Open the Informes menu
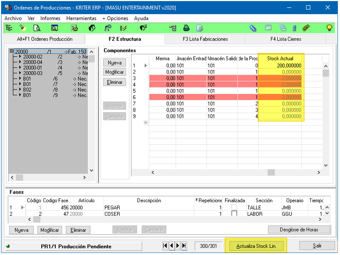 pos(50,18)
